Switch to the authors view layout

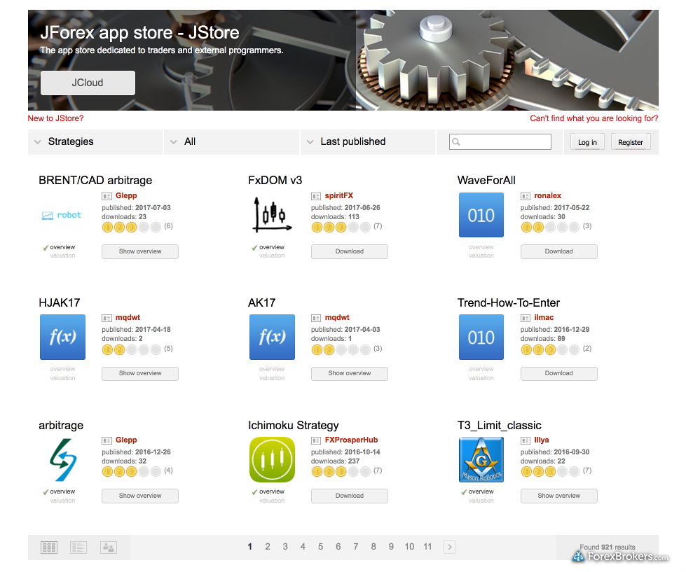click(x=109, y=547)
